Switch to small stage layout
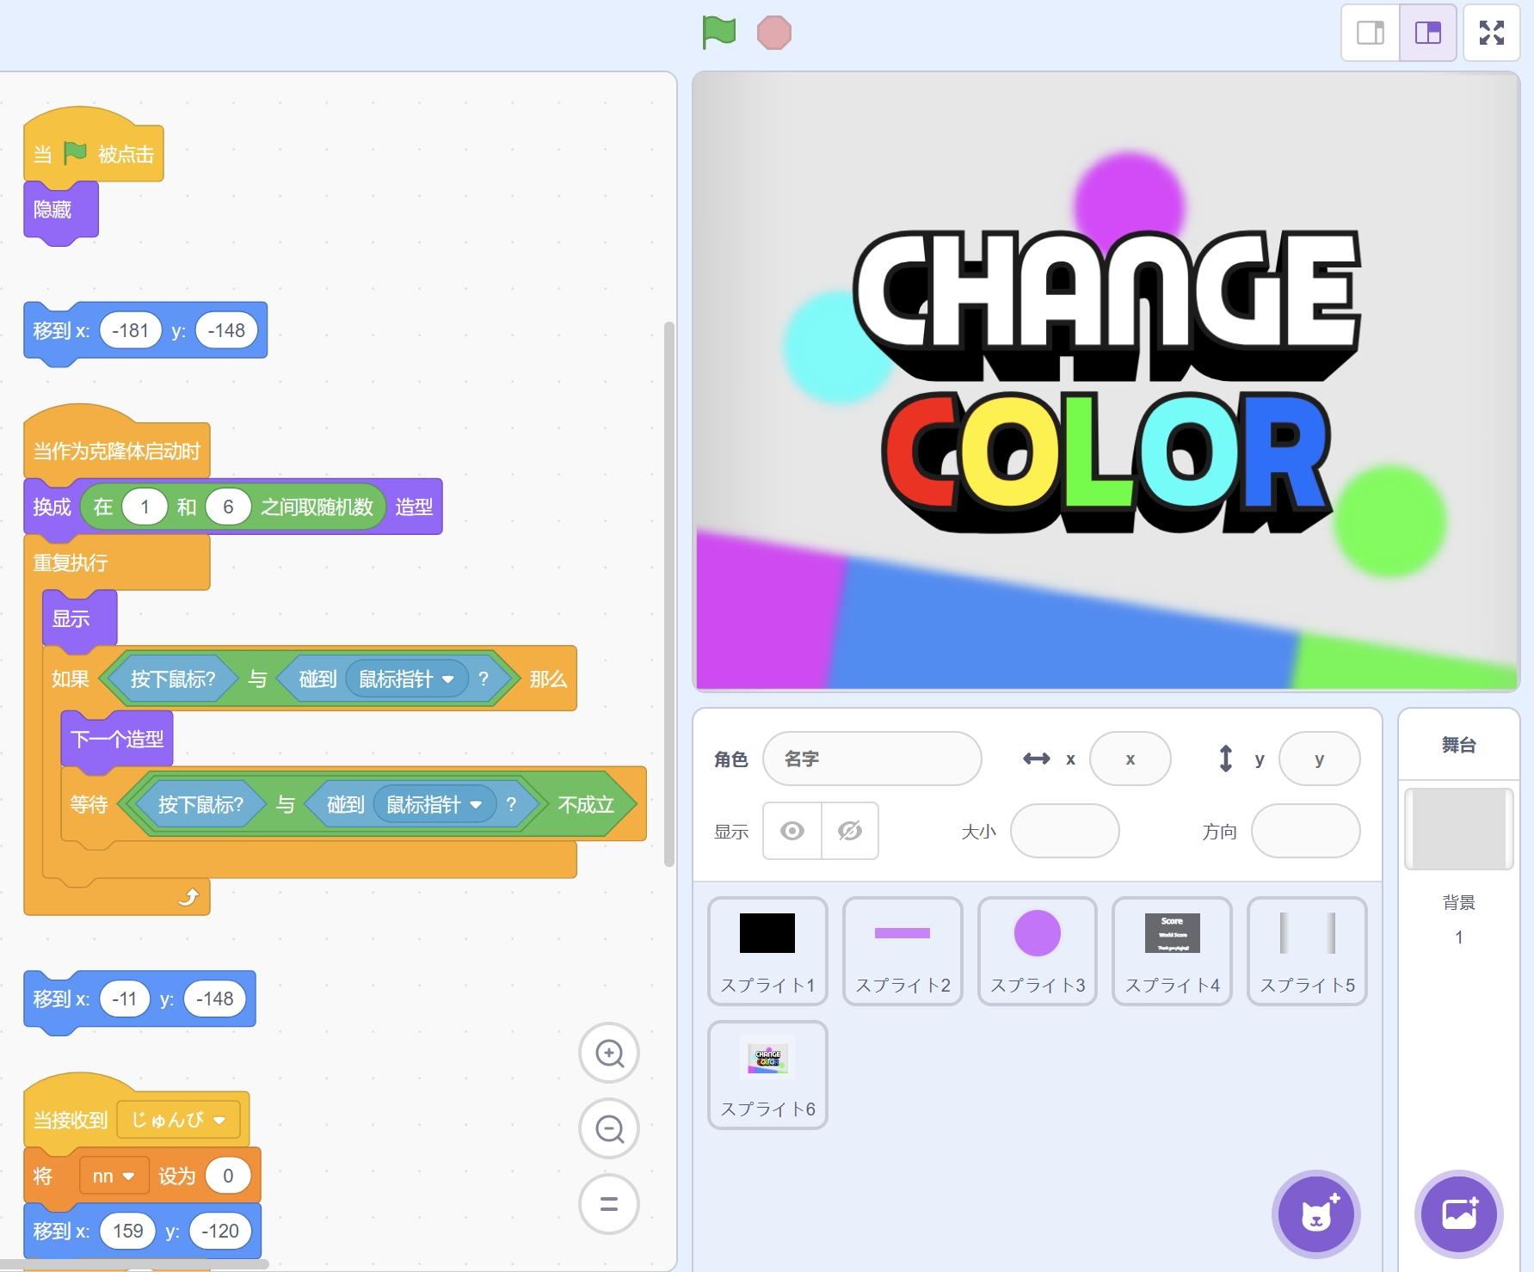The width and height of the screenshot is (1534, 1272). (1371, 33)
